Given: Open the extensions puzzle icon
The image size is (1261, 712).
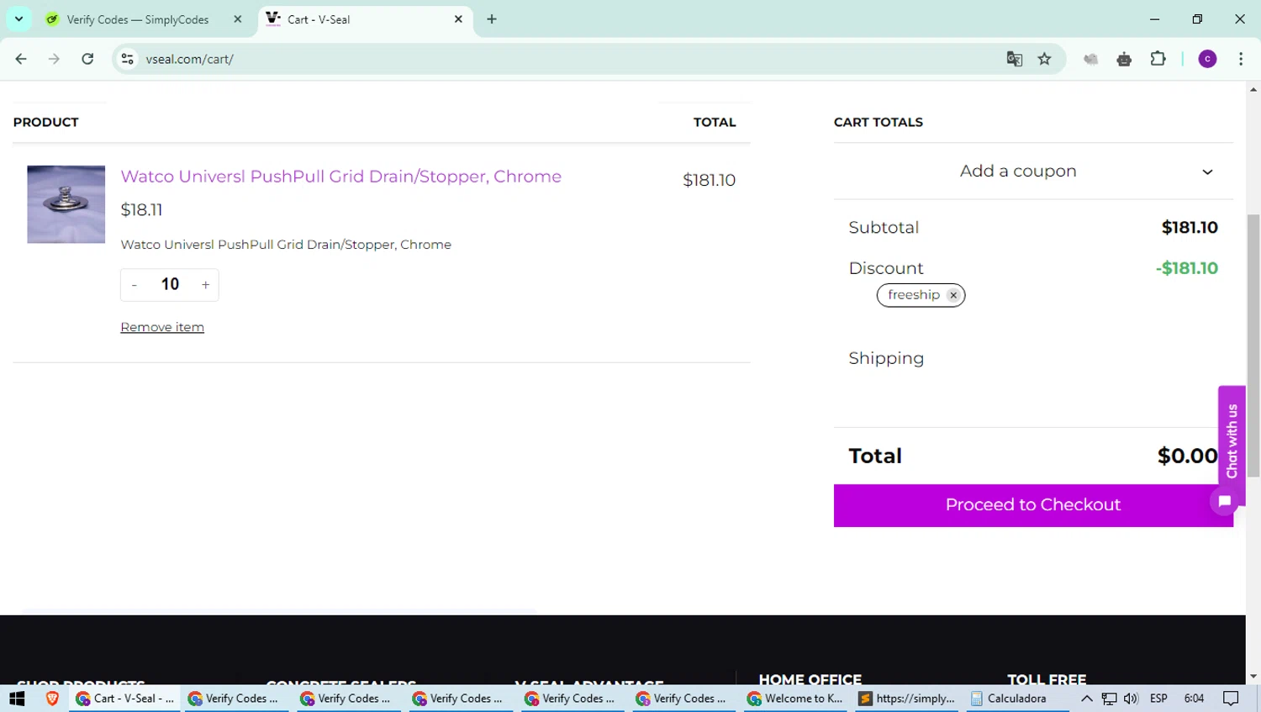Looking at the screenshot, I should [x=1158, y=59].
